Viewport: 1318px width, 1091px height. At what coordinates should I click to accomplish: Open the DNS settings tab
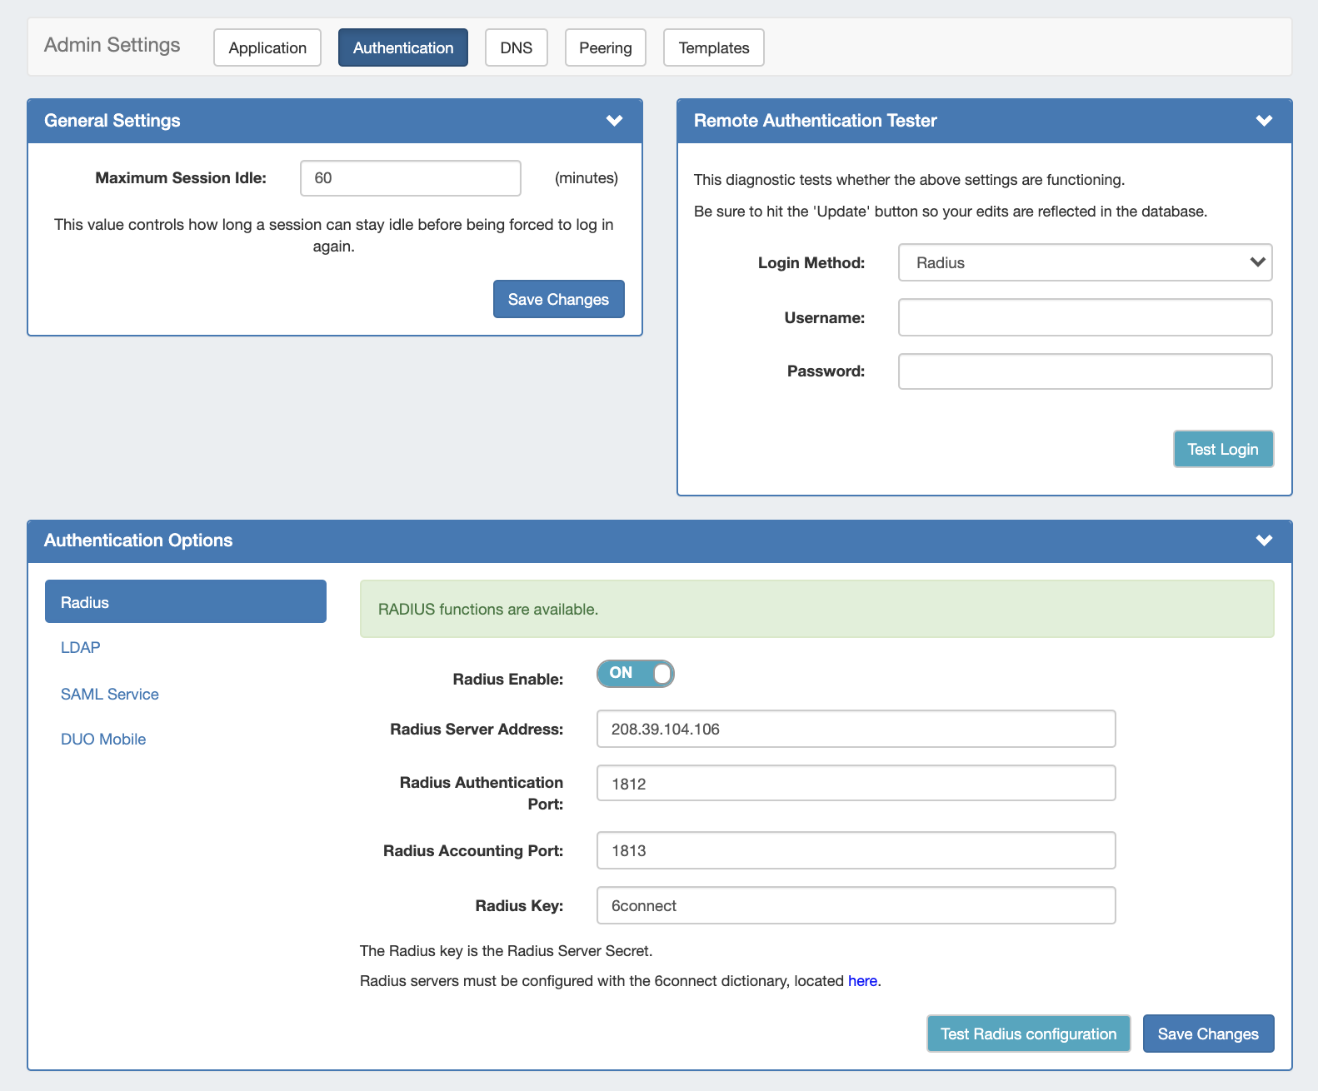pos(516,47)
